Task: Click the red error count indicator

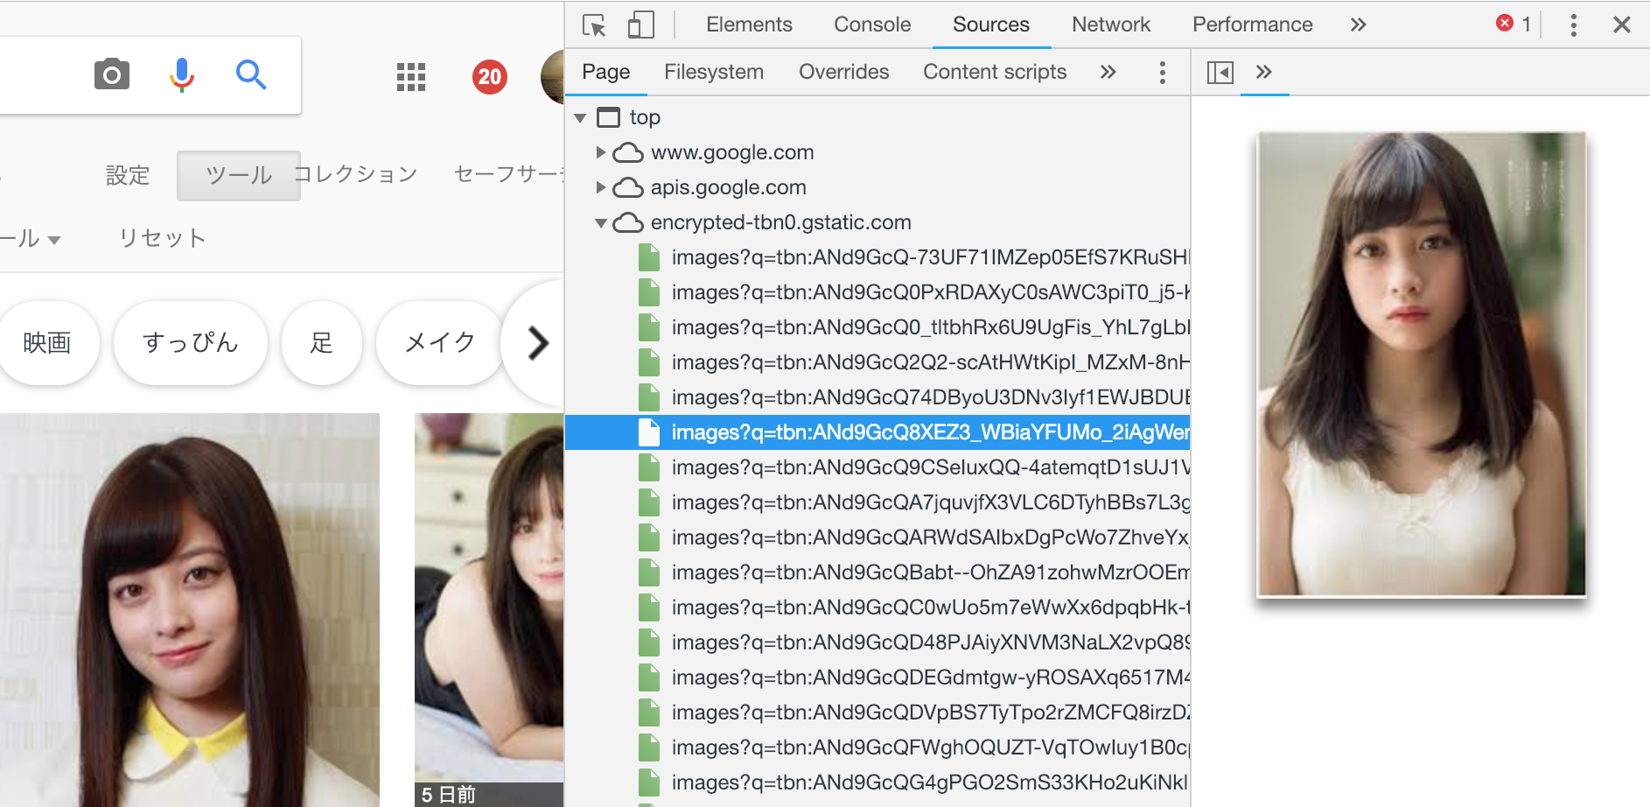Action: tap(1513, 25)
